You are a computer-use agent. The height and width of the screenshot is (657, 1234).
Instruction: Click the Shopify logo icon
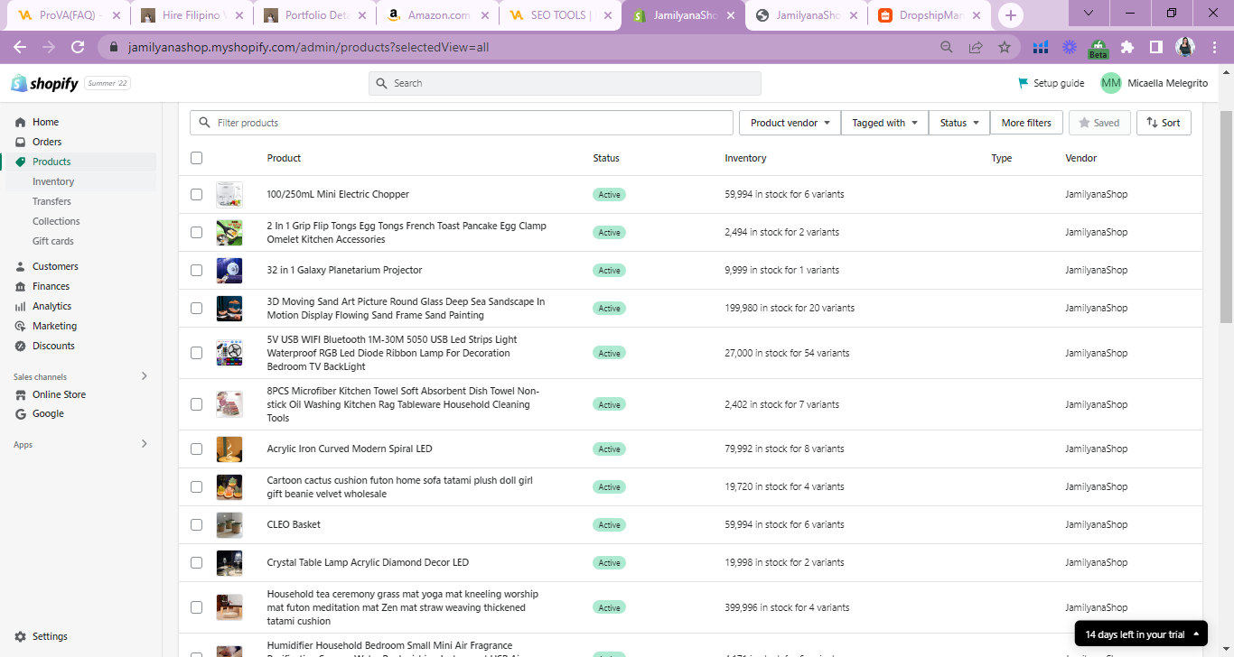19,83
